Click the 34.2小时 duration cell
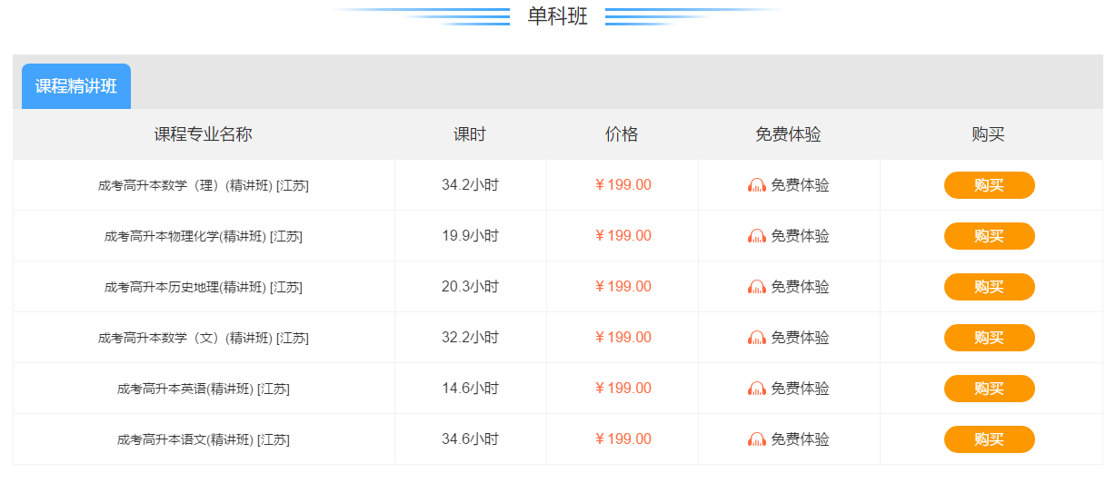Viewport: 1116px width, 483px height. [470, 185]
